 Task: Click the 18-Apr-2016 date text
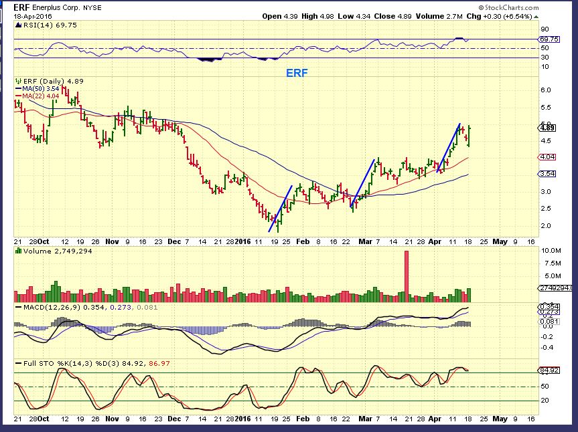[33, 17]
